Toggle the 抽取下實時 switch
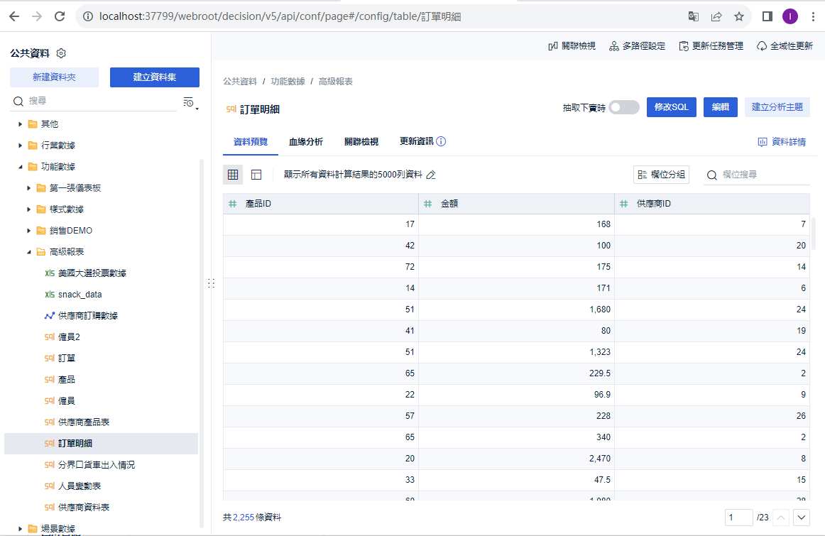Image resolution: width=825 pixels, height=536 pixels. coord(623,106)
